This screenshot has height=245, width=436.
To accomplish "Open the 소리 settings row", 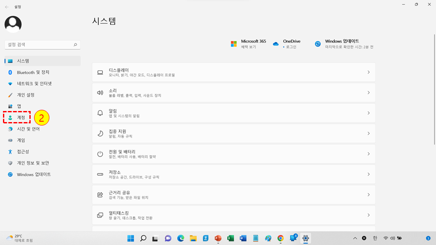I will click(234, 93).
